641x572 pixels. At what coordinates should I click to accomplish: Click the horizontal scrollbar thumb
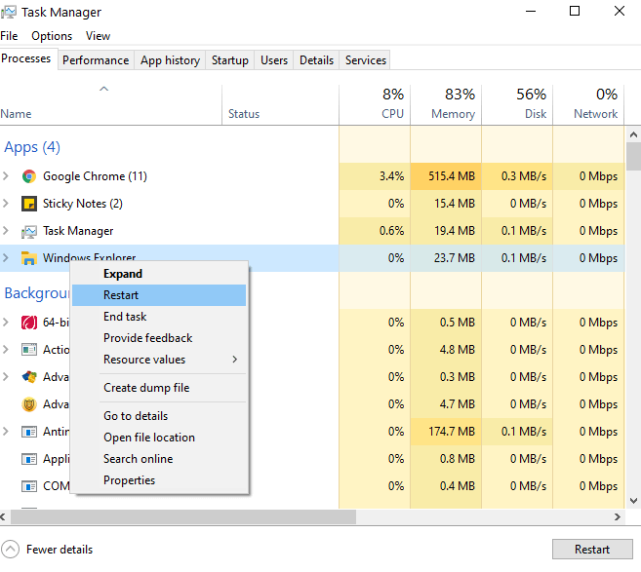183,516
